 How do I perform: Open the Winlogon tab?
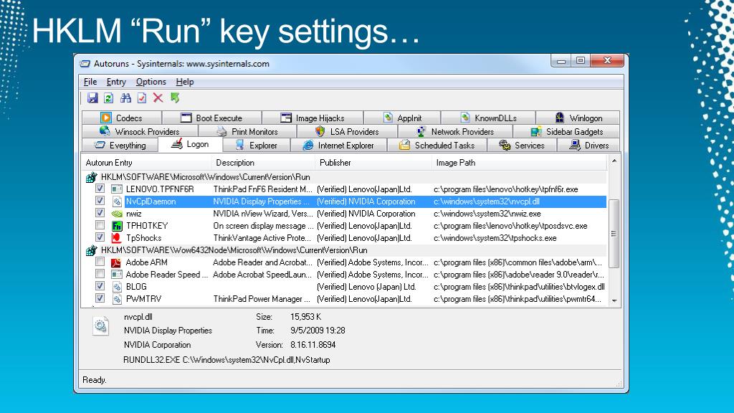(578, 118)
